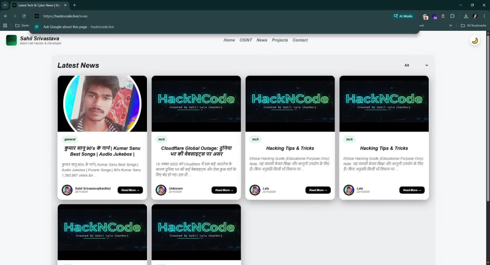Read More on the Kumar Sanu card
The image size is (490, 265).
(x=130, y=190)
